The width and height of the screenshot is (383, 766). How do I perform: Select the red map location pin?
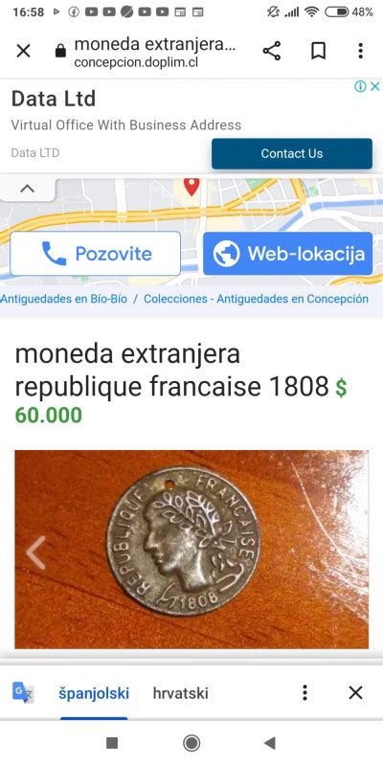click(191, 187)
